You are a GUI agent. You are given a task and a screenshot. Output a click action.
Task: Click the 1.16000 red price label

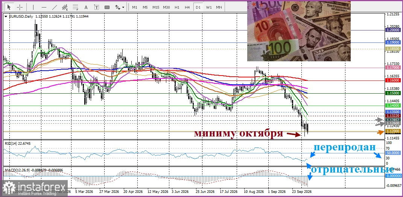click(393, 80)
